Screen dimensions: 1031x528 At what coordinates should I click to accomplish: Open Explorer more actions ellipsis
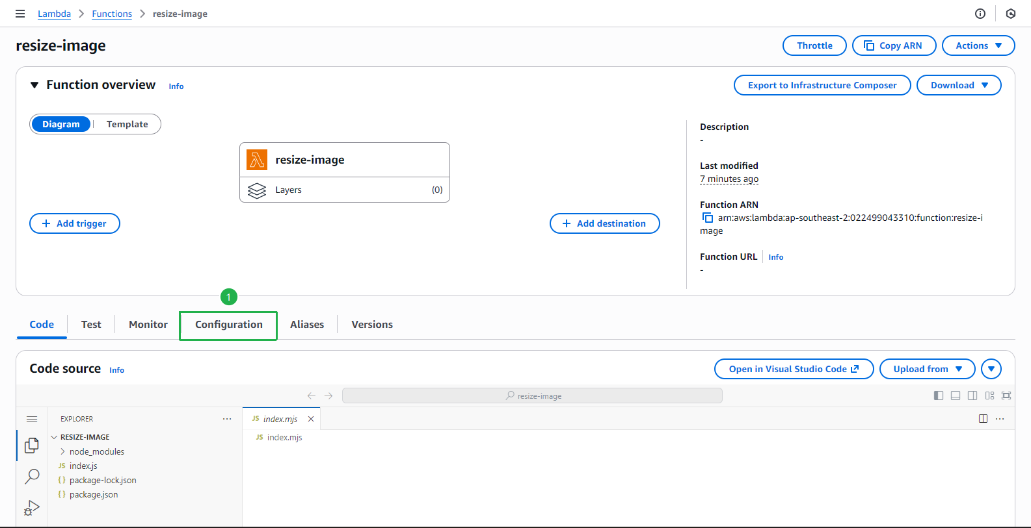227,419
